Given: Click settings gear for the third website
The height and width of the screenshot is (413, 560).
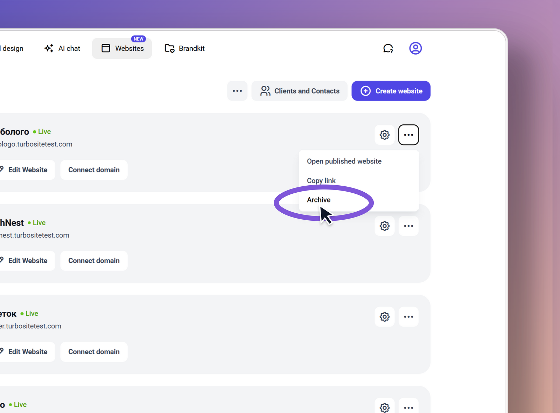Looking at the screenshot, I should tap(384, 317).
